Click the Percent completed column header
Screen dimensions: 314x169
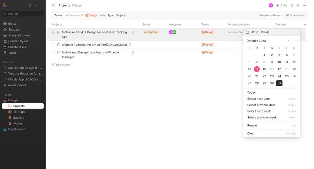point(239,24)
